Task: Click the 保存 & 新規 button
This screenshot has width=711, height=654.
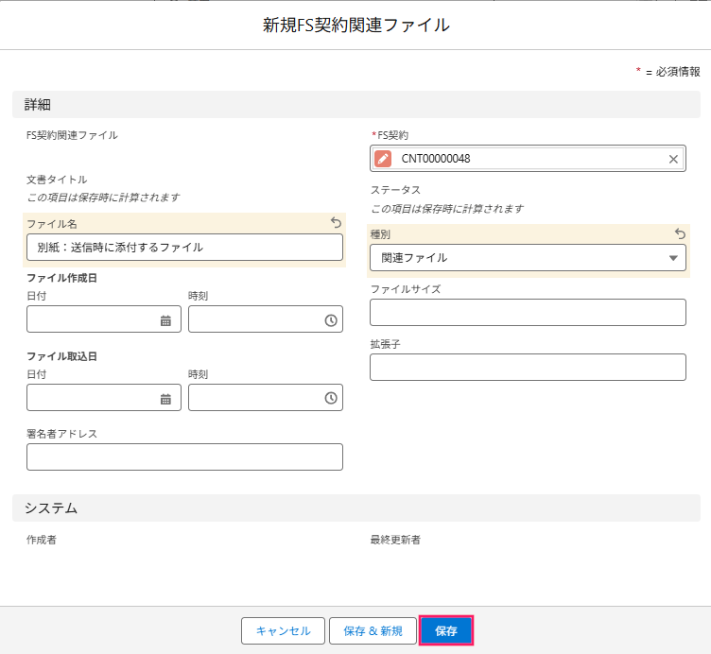Action: (x=373, y=631)
